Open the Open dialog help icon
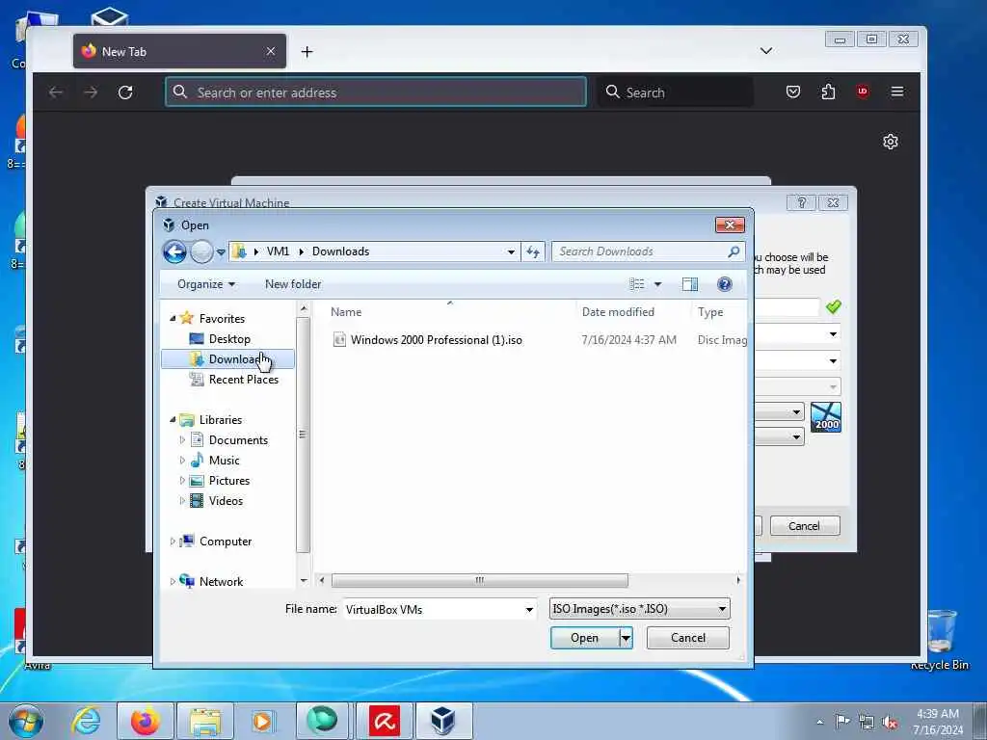 (x=725, y=284)
